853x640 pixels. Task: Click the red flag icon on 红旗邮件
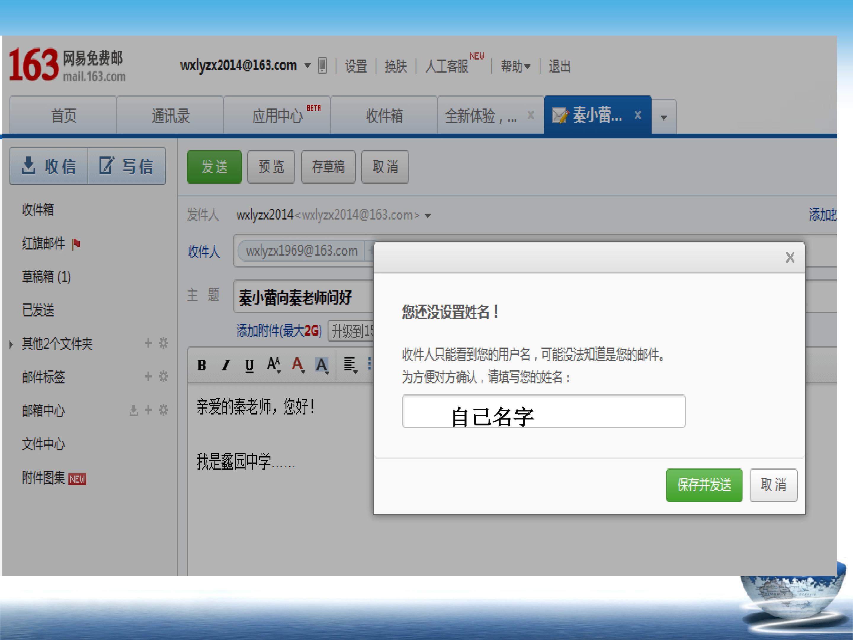tap(76, 244)
